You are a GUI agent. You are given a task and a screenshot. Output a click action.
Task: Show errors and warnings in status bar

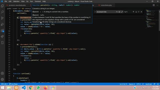(x=4, y=84)
